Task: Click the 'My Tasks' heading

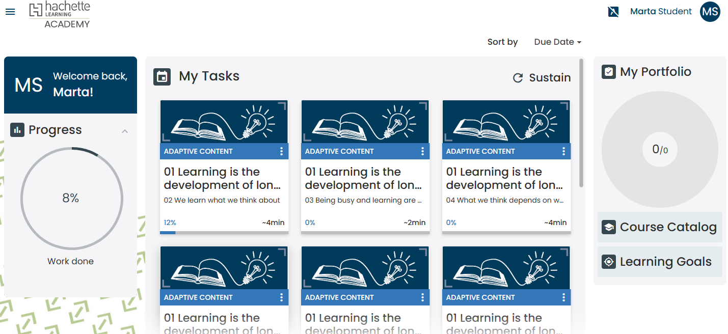Action: [x=209, y=76]
